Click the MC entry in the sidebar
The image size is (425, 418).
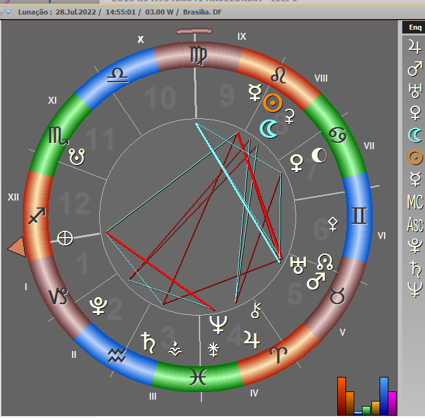click(416, 202)
